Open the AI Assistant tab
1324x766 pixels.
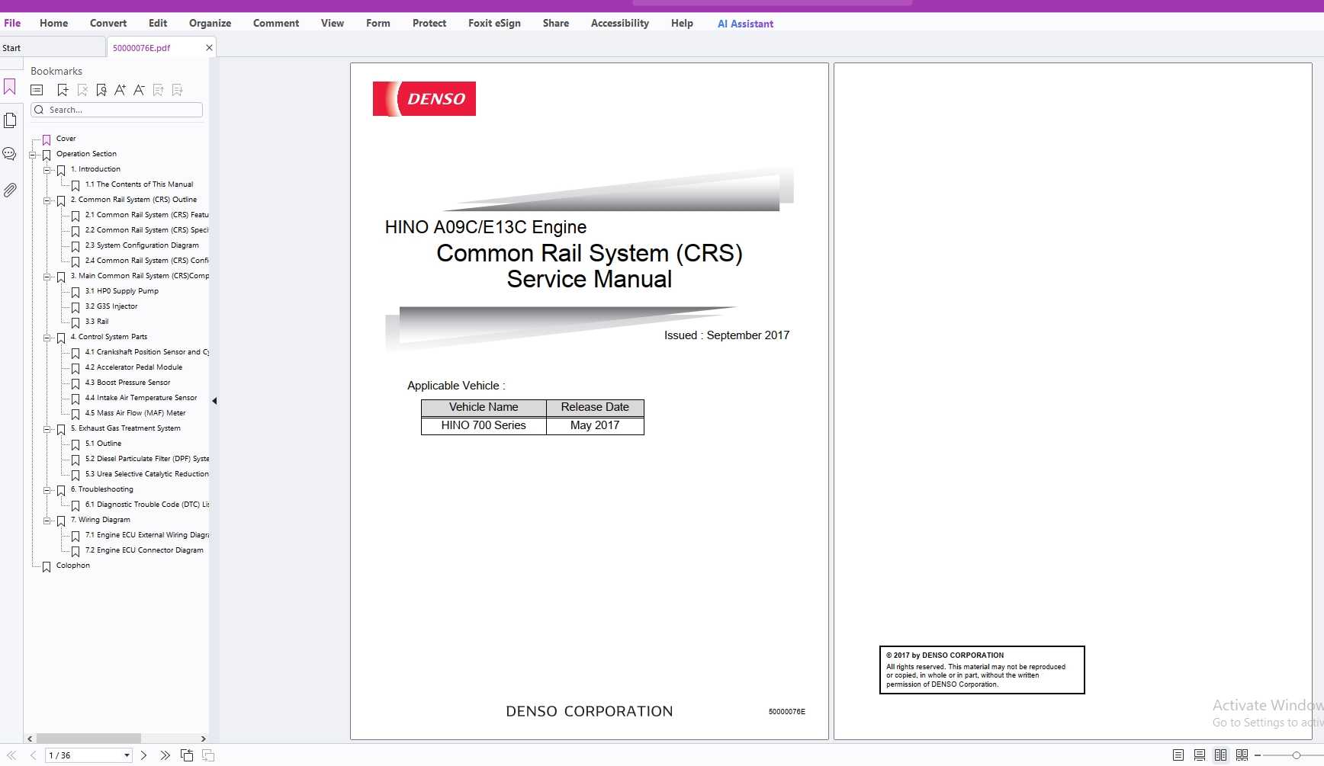745,24
